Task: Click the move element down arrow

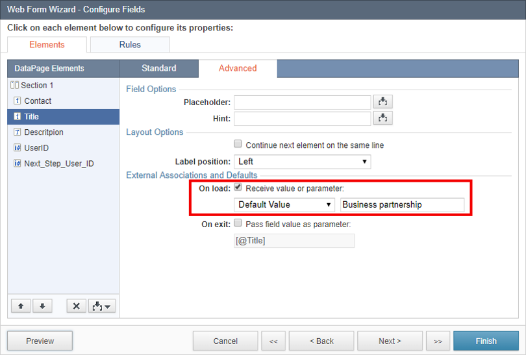Action: pyautogui.click(x=42, y=306)
